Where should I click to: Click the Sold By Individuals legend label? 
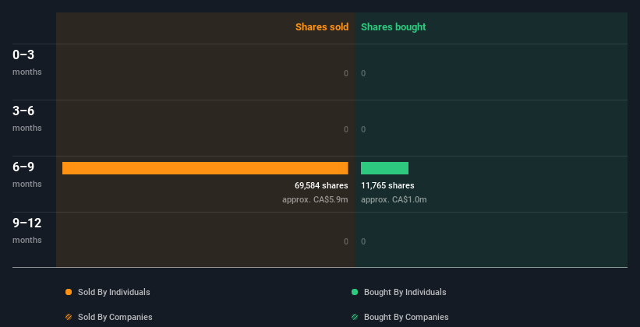(114, 292)
